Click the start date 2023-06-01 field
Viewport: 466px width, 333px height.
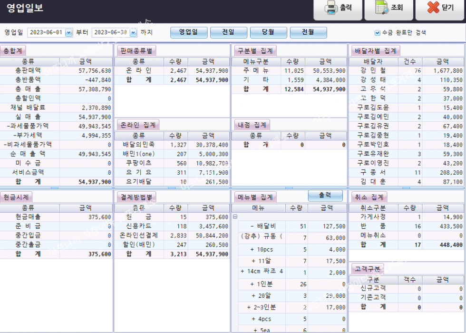click(x=46, y=32)
